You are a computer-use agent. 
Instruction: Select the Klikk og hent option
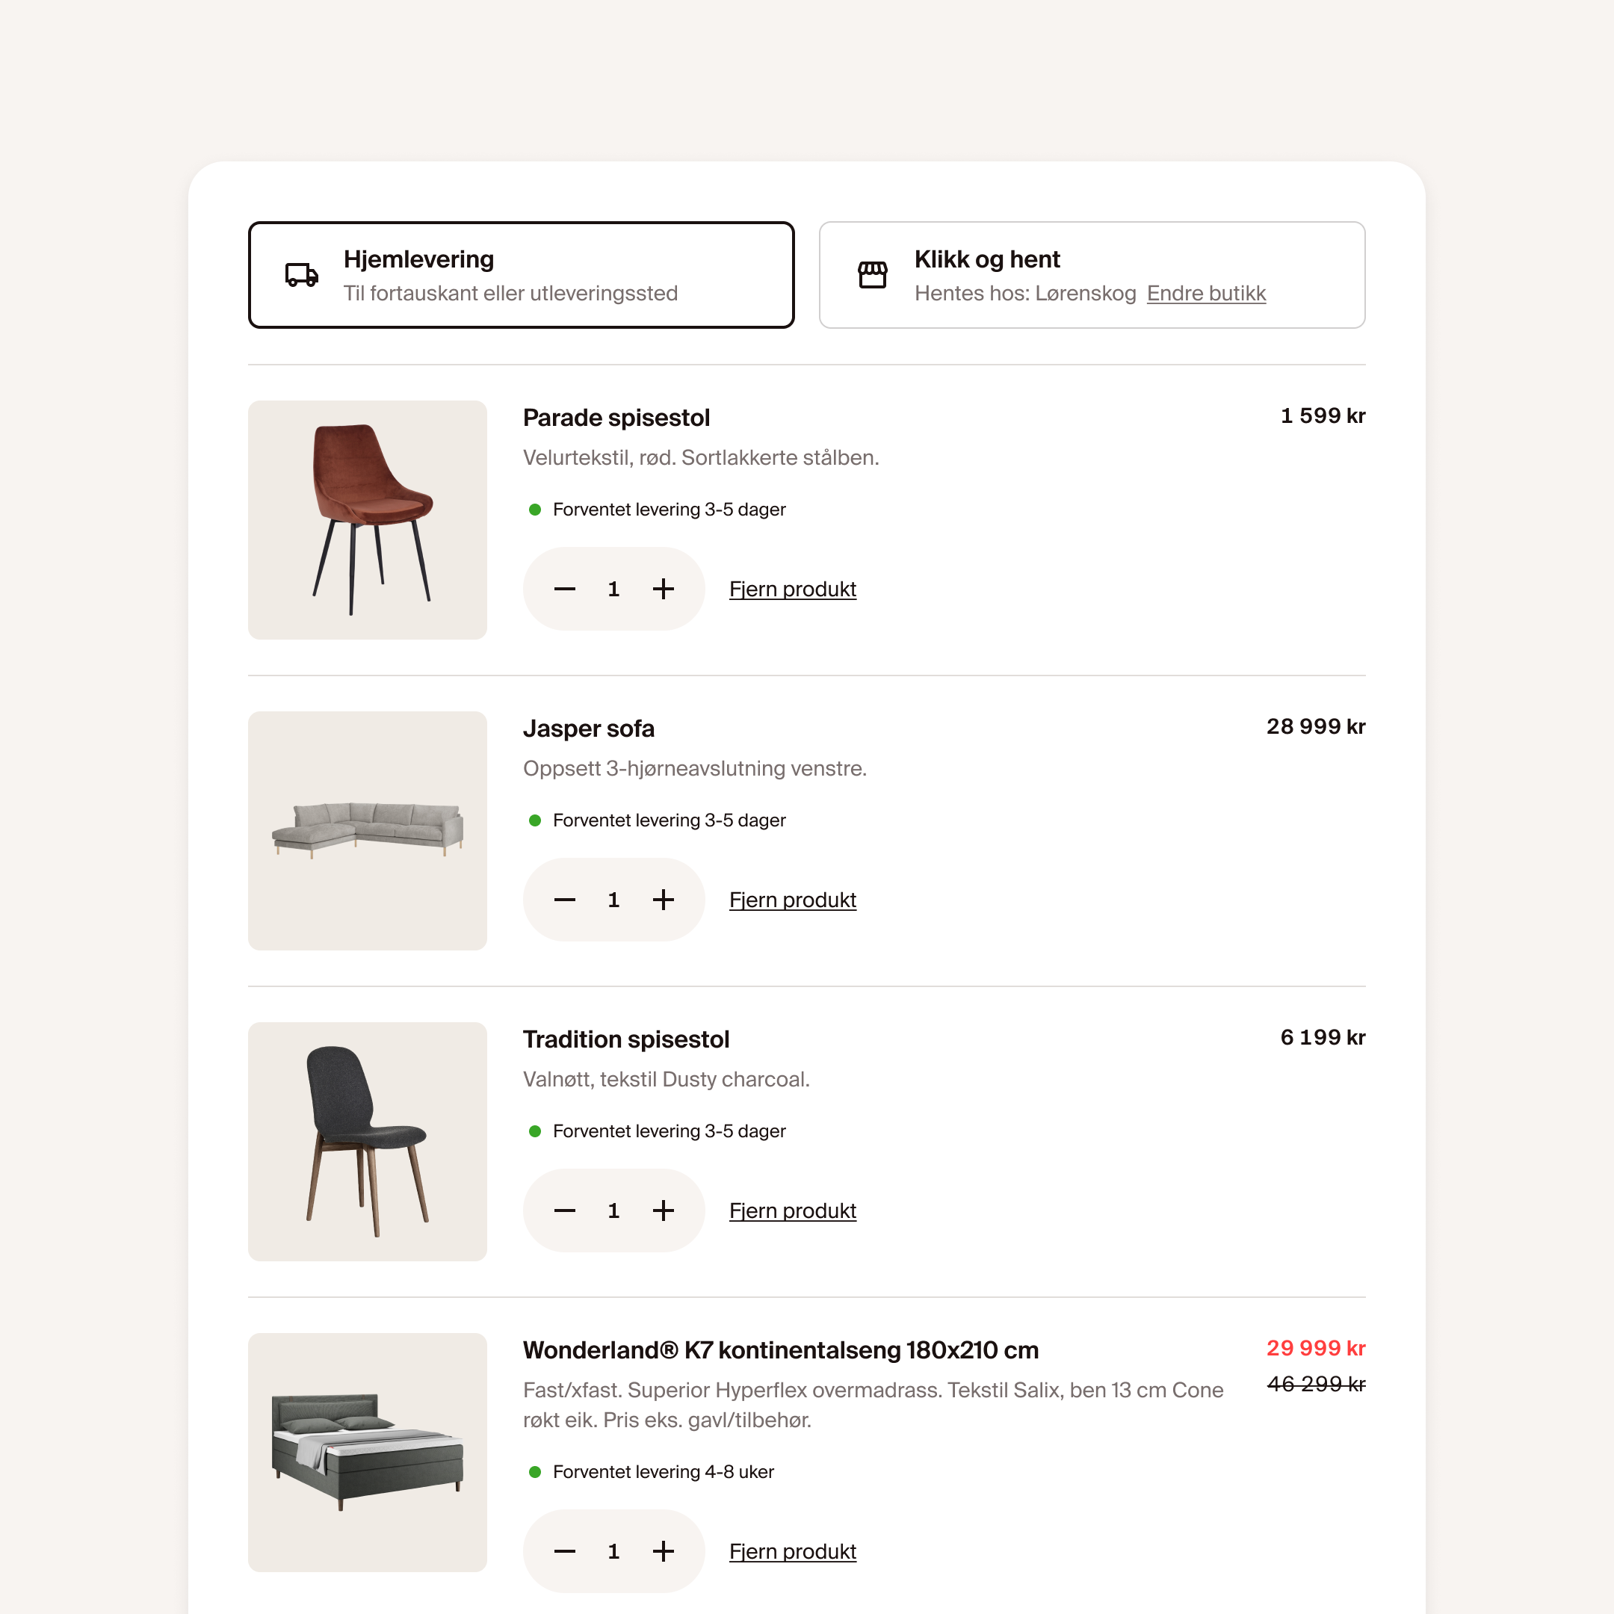(x=1092, y=275)
